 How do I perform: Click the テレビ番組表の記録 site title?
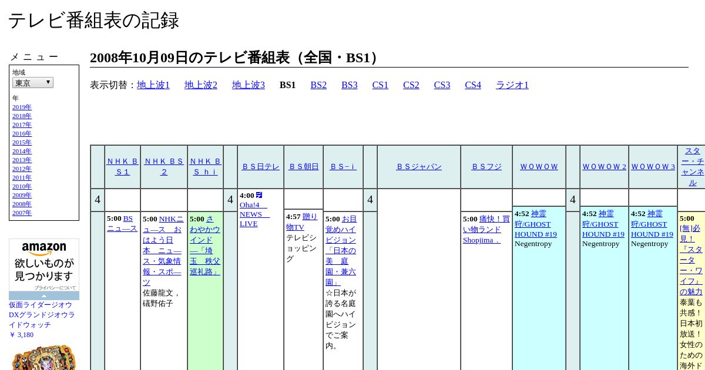tap(93, 21)
